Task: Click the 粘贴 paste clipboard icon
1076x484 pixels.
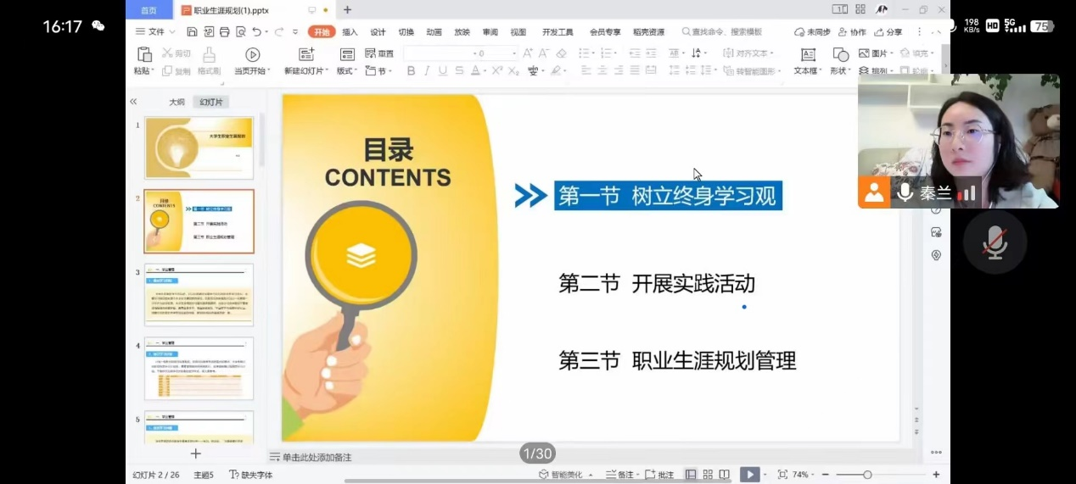Action: pyautogui.click(x=144, y=55)
